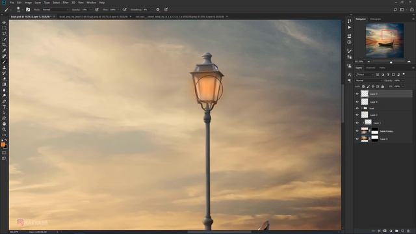The height and width of the screenshot is (234, 416).
Task: Select the Crop tool
Action: [x=4, y=45]
